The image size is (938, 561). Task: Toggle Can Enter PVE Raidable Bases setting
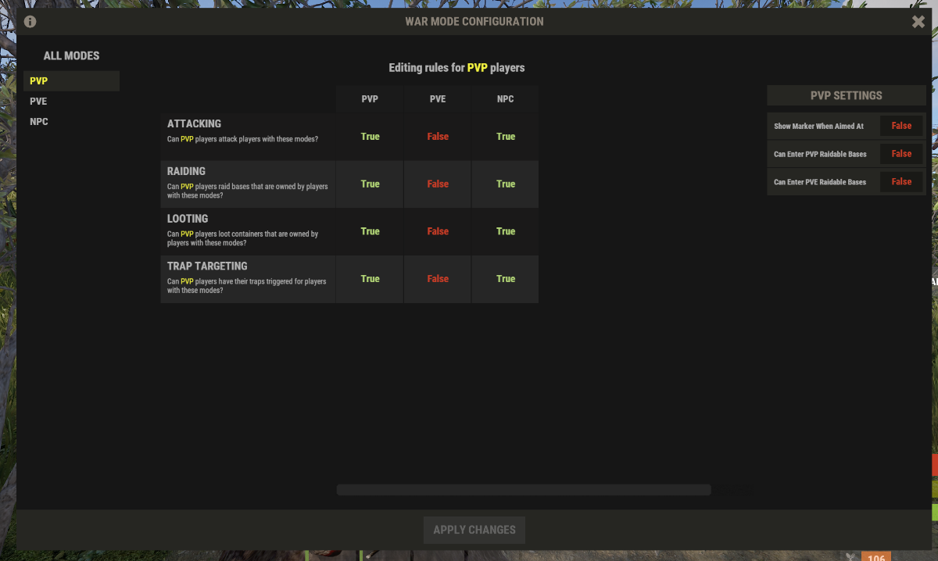901,182
